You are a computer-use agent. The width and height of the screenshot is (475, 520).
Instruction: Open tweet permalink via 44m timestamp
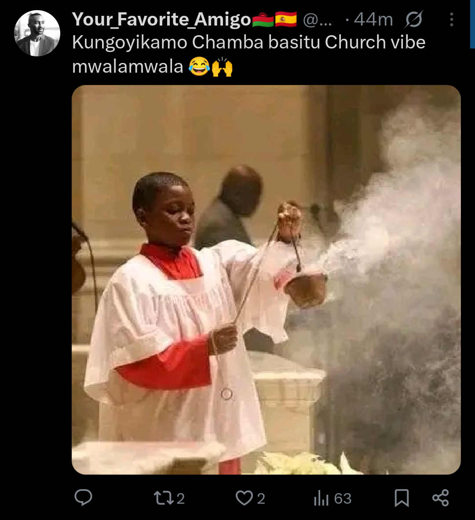[x=373, y=19]
